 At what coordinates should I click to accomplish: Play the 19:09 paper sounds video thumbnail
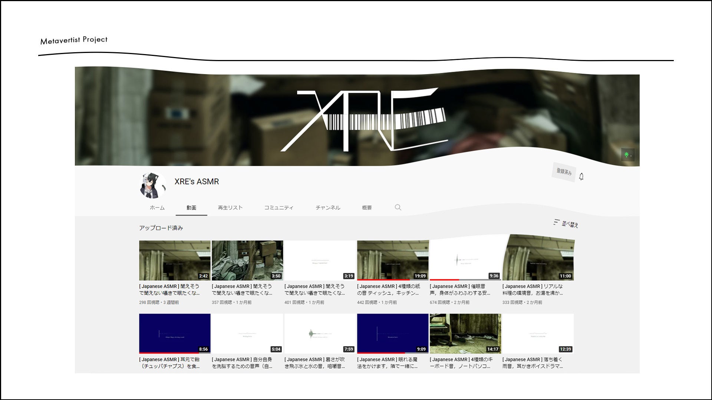click(x=392, y=260)
